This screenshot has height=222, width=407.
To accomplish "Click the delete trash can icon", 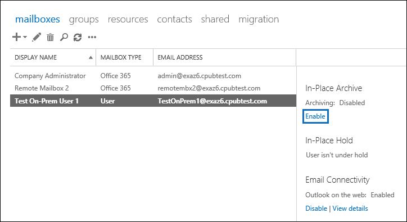I will click(x=51, y=37).
